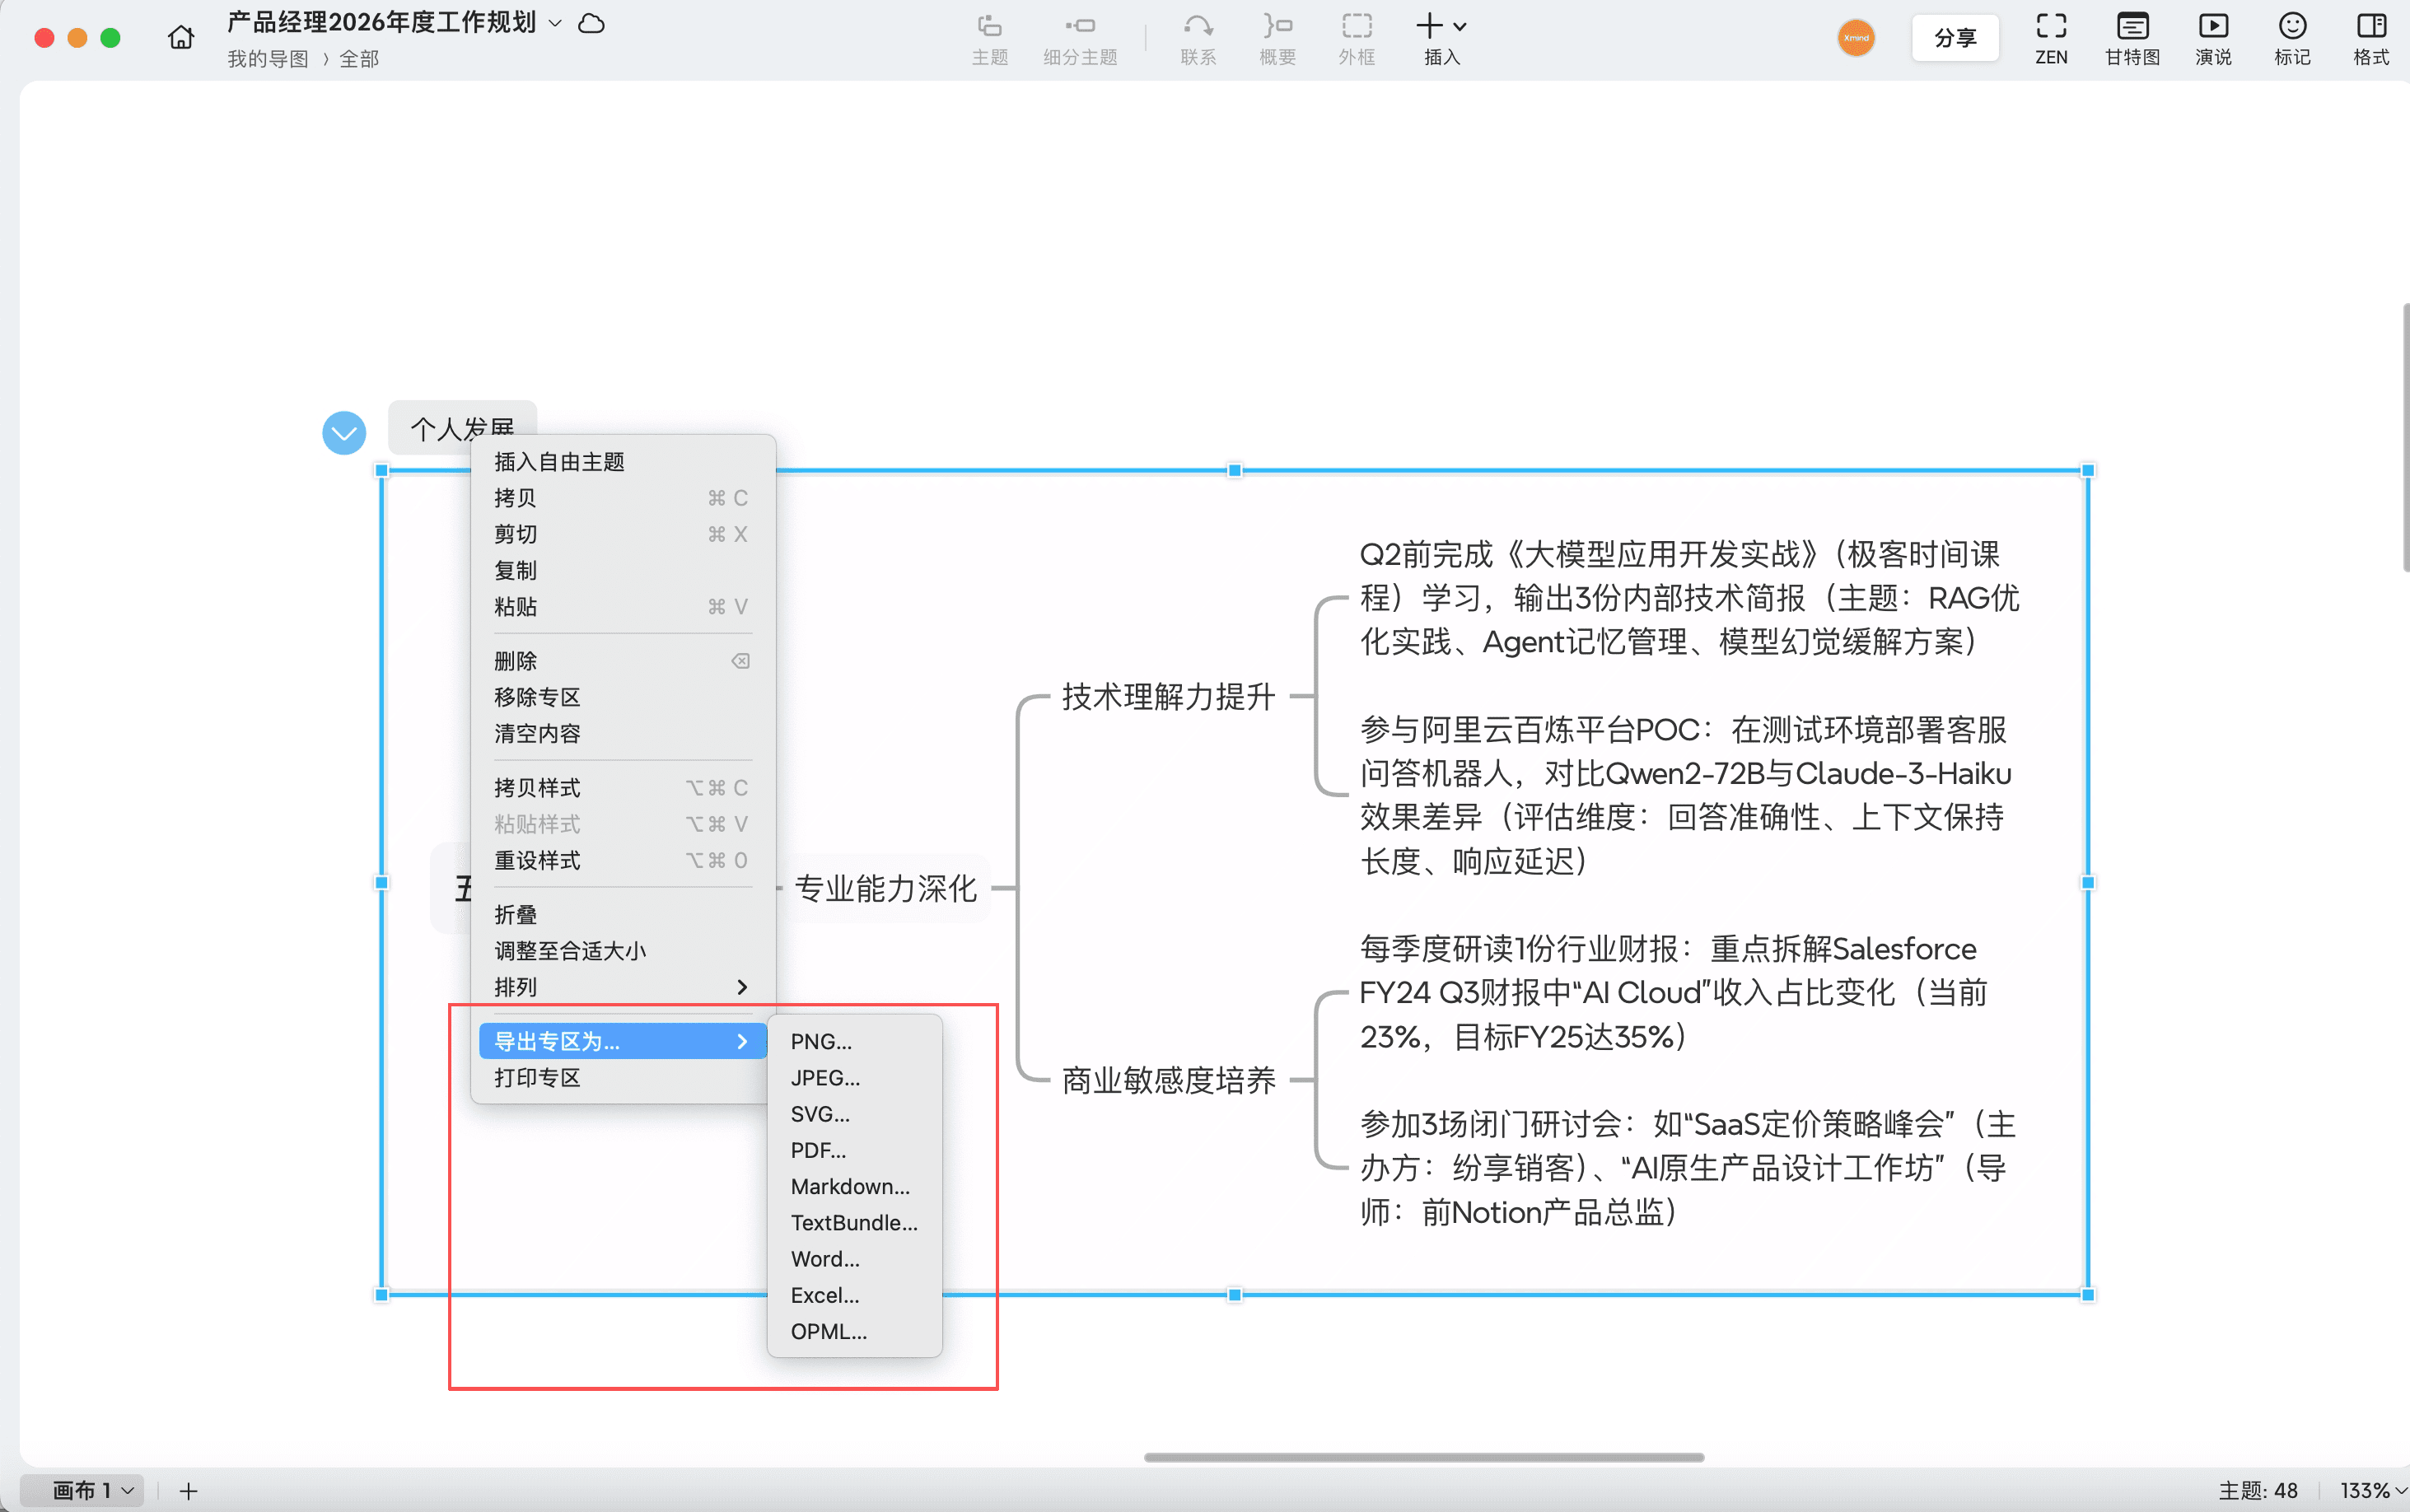
Task: Choose Markdown export option
Action: (850, 1186)
